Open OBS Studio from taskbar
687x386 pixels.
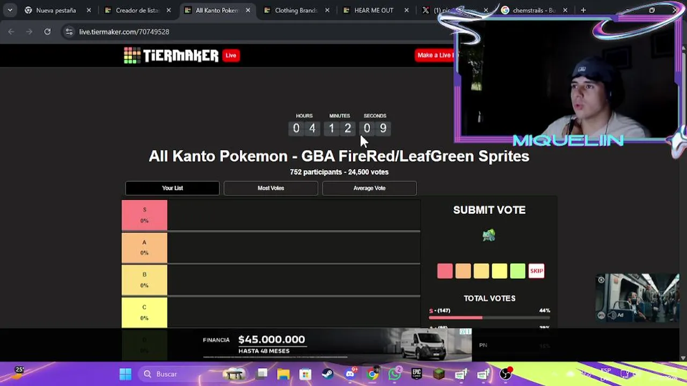click(x=506, y=374)
